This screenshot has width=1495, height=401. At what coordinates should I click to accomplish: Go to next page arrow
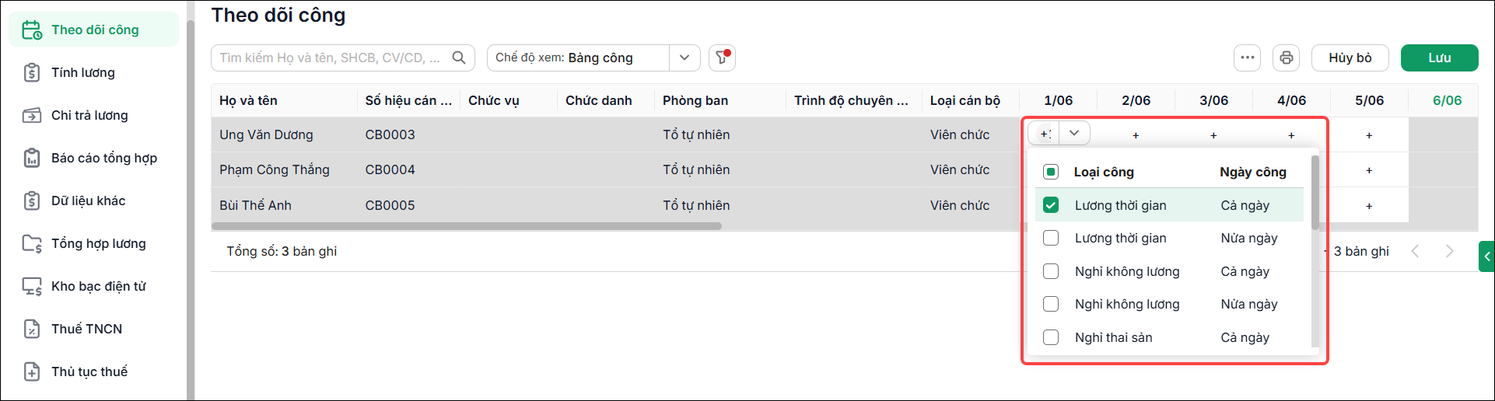tap(1449, 251)
